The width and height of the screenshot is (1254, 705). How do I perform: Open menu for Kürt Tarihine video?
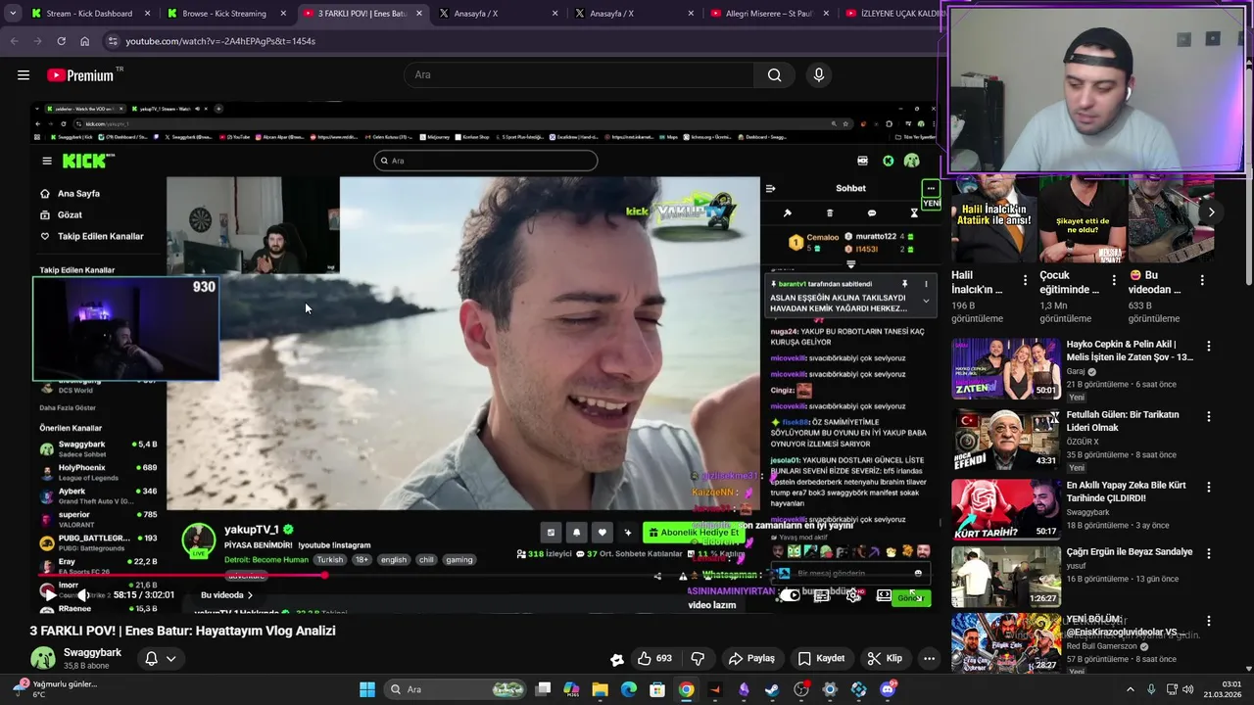(1209, 487)
